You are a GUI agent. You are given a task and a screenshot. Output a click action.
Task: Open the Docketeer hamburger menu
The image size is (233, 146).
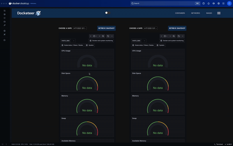[219, 13]
